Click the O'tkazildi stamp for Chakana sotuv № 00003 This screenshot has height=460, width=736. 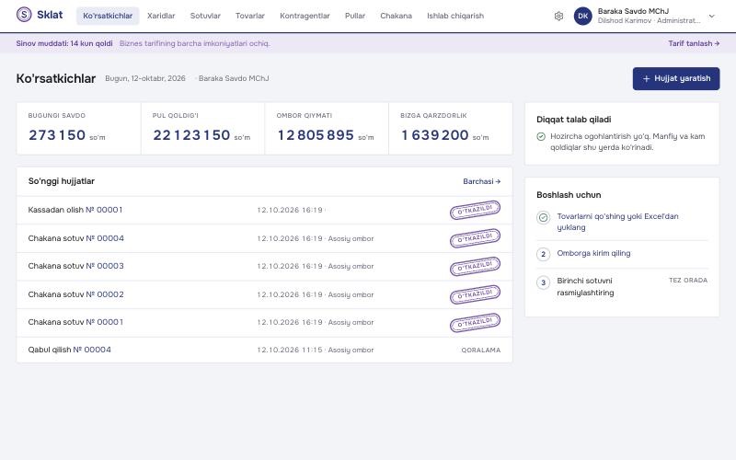[475, 266]
